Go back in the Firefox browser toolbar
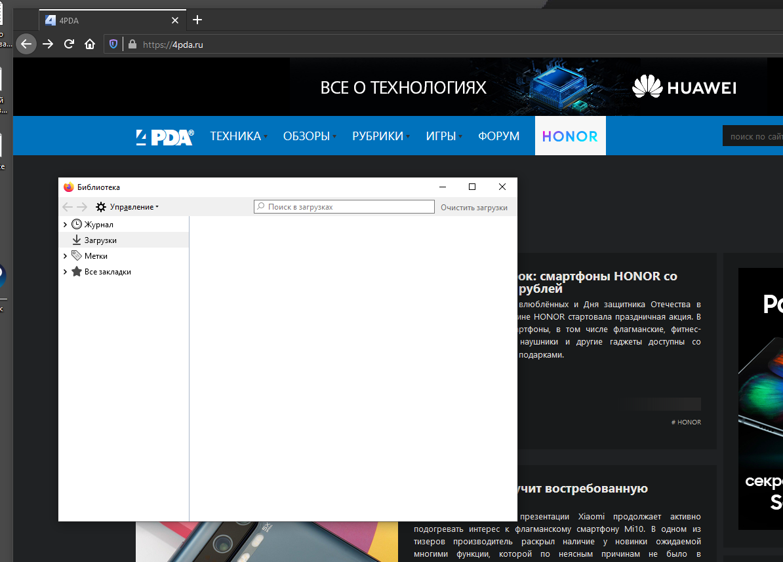This screenshot has width=783, height=562. 26,45
